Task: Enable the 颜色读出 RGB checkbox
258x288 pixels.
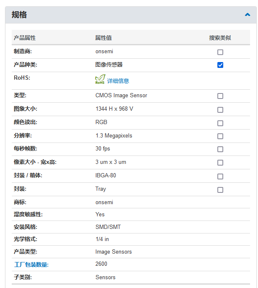Action: tap(220, 123)
